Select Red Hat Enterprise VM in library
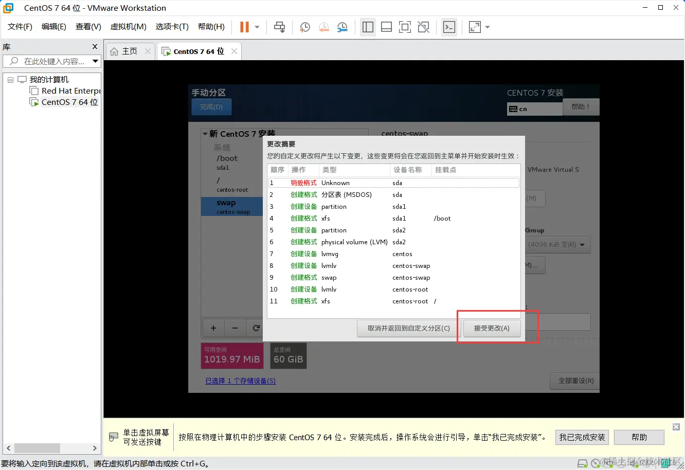This screenshot has height=470, width=685. pos(71,91)
